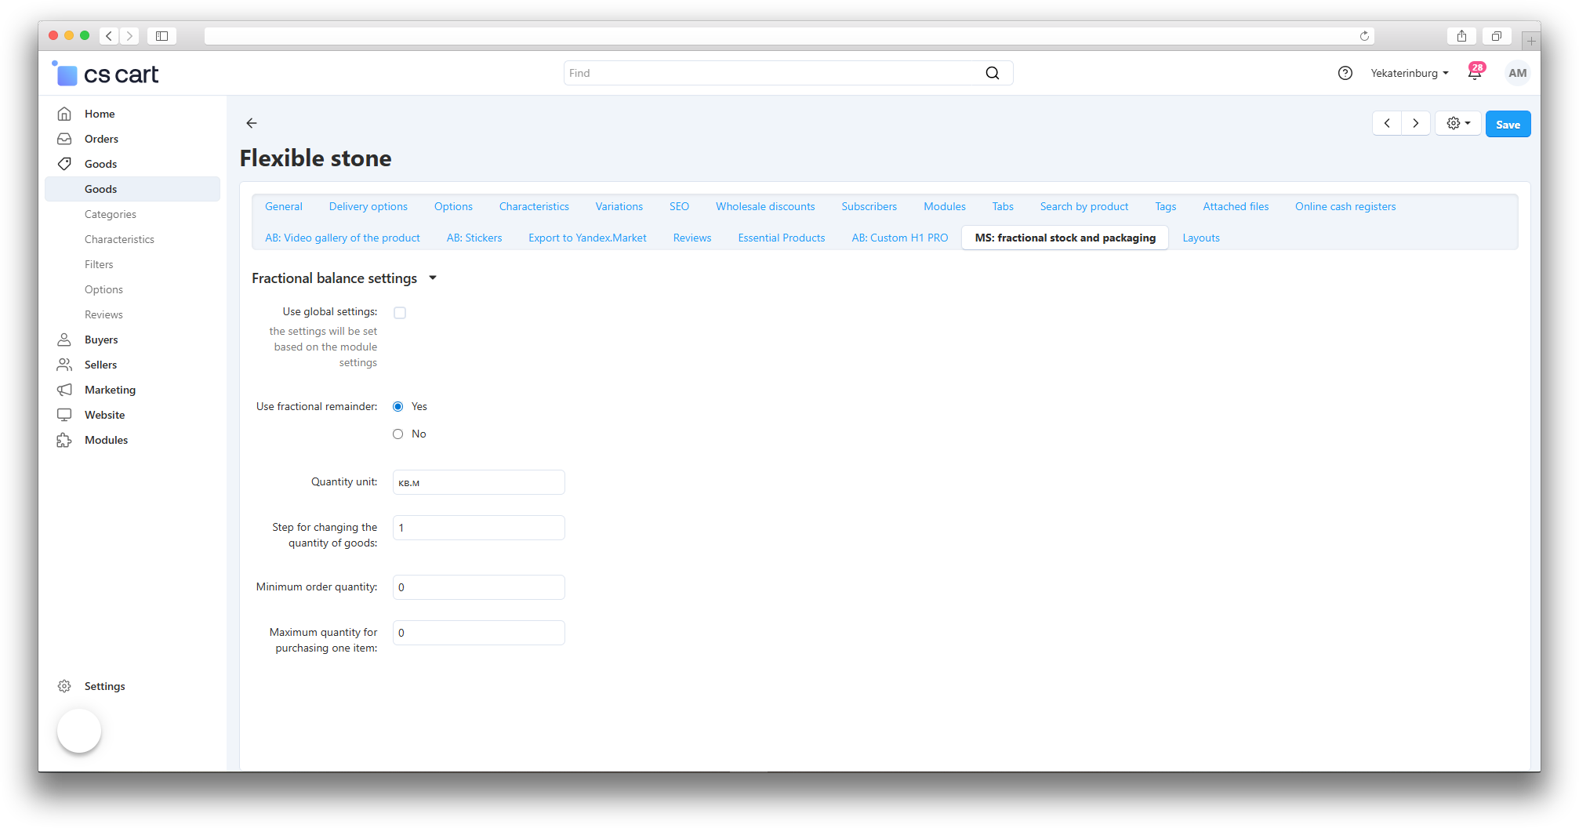Image resolution: width=1579 pixels, height=828 pixels.
Task: Open the Yekaterinburg dropdown
Action: (1409, 73)
